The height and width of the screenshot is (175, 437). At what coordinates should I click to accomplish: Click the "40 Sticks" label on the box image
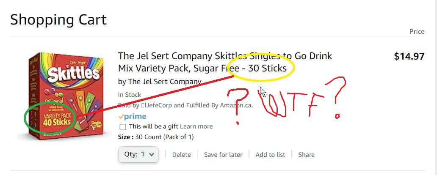57,123
